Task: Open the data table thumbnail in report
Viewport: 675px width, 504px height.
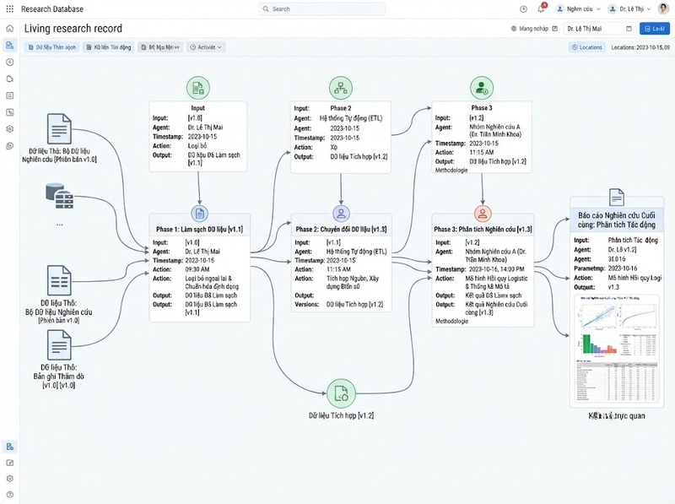Action: tap(617, 382)
